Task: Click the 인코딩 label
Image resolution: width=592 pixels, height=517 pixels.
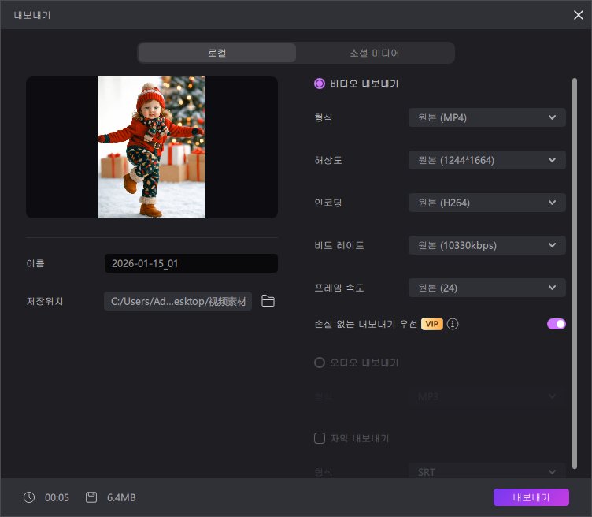Action: 328,203
